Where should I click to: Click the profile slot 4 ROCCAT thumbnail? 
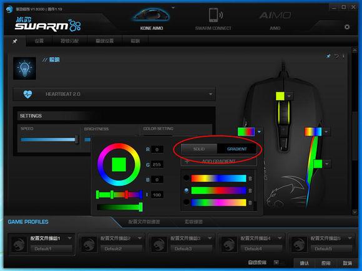coord(229,244)
